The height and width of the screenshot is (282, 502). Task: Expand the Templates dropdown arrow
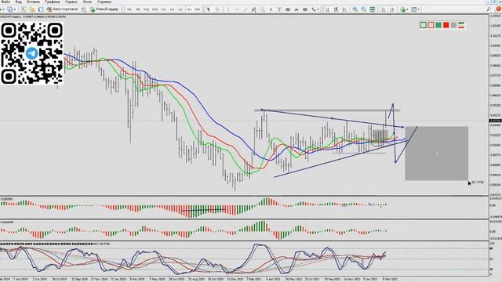pyautogui.click(x=418, y=9)
